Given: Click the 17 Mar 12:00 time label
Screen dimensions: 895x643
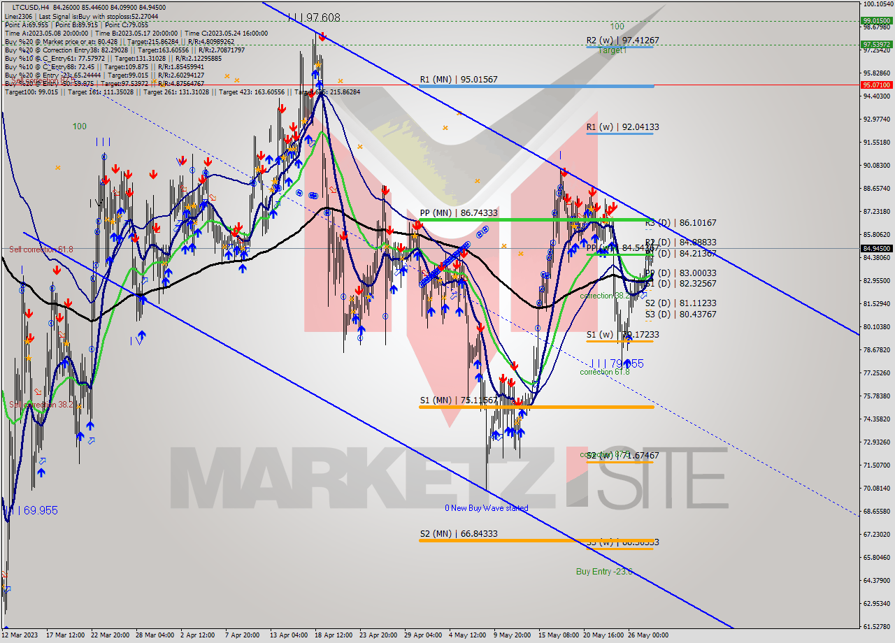Looking at the screenshot, I should coord(65,635).
